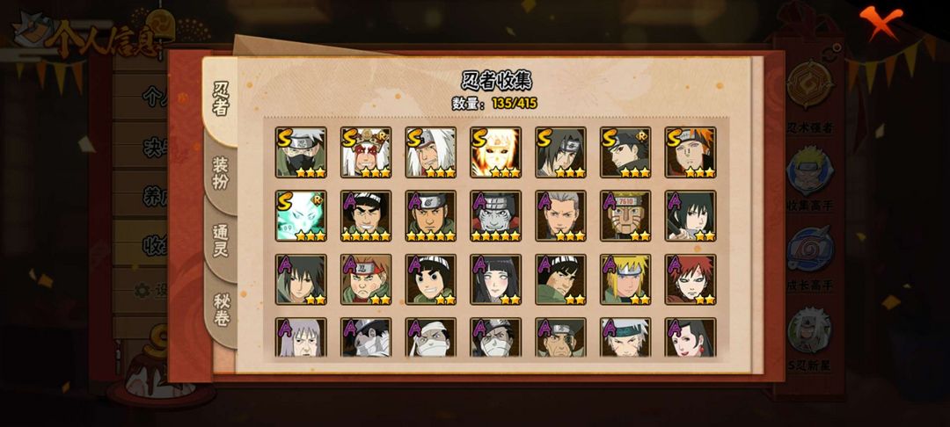Open the masked ninja 7610 A-rank card
This screenshot has width=950, height=427.
click(x=625, y=216)
